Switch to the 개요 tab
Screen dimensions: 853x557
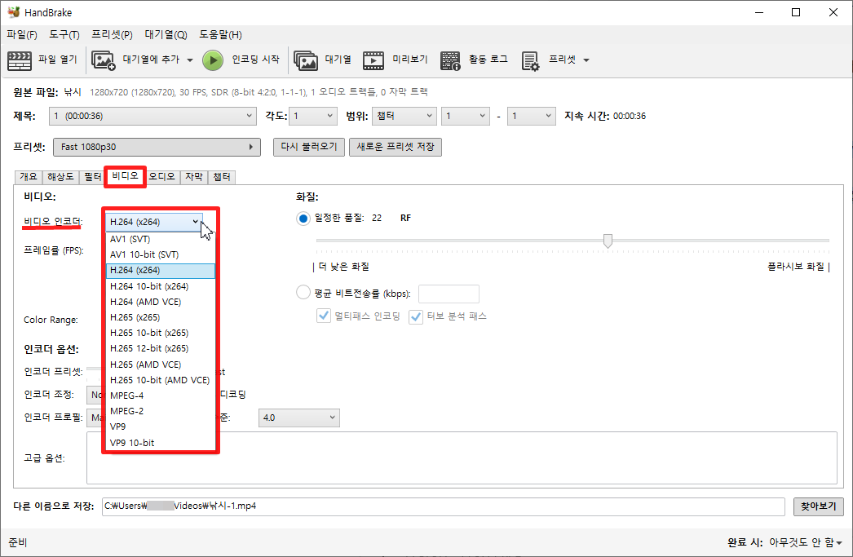pos(29,177)
